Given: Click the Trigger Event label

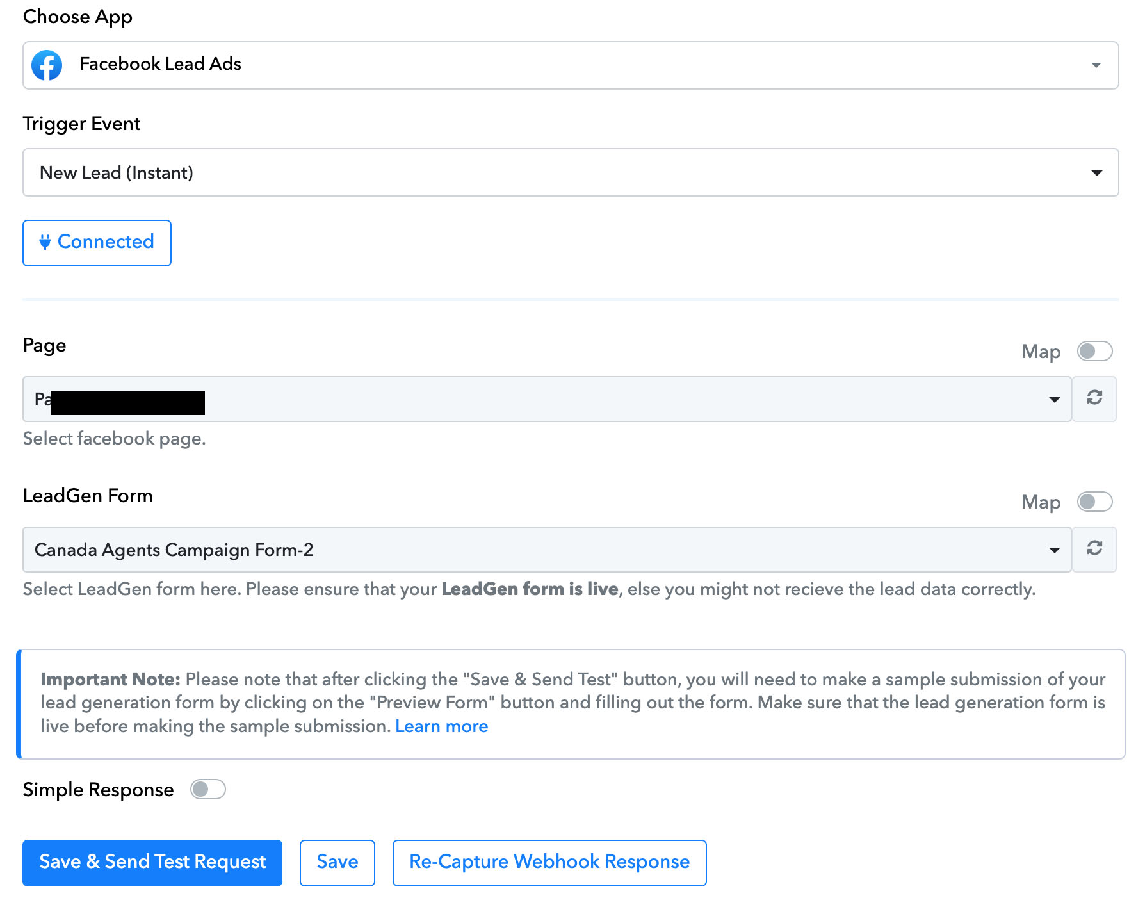Looking at the screenshot, I should [81, 124].
